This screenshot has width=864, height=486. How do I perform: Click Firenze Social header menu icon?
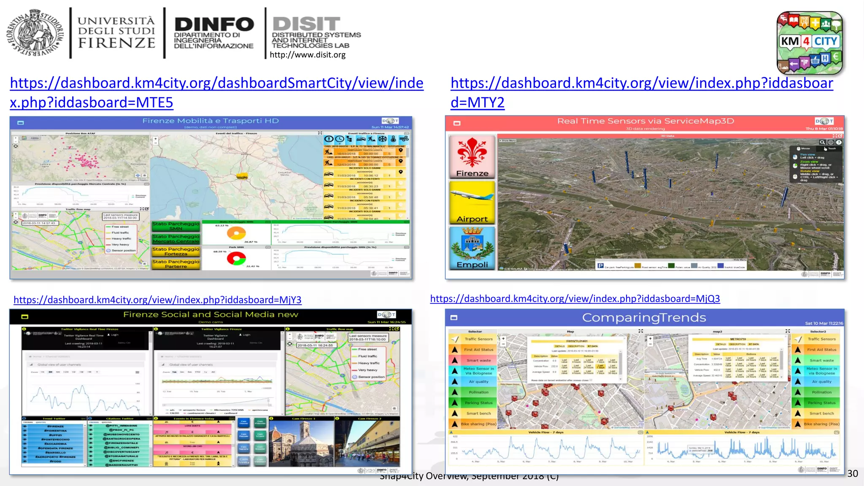point(25,317)
